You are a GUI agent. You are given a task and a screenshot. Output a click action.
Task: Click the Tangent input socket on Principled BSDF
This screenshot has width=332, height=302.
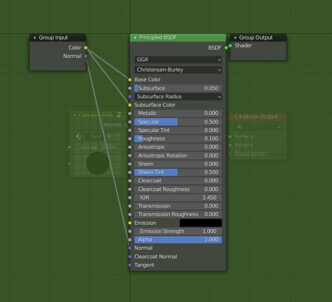[x=130, y=265]
